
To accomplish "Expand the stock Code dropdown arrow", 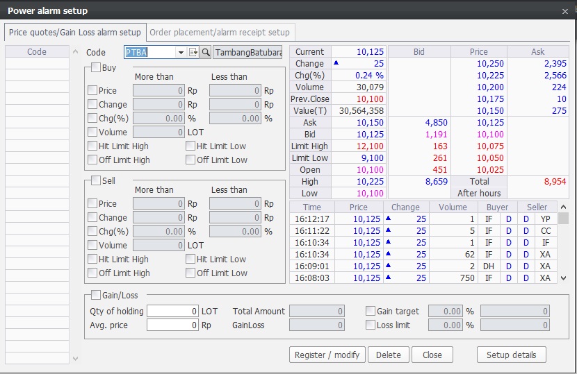I will (181, 52).
